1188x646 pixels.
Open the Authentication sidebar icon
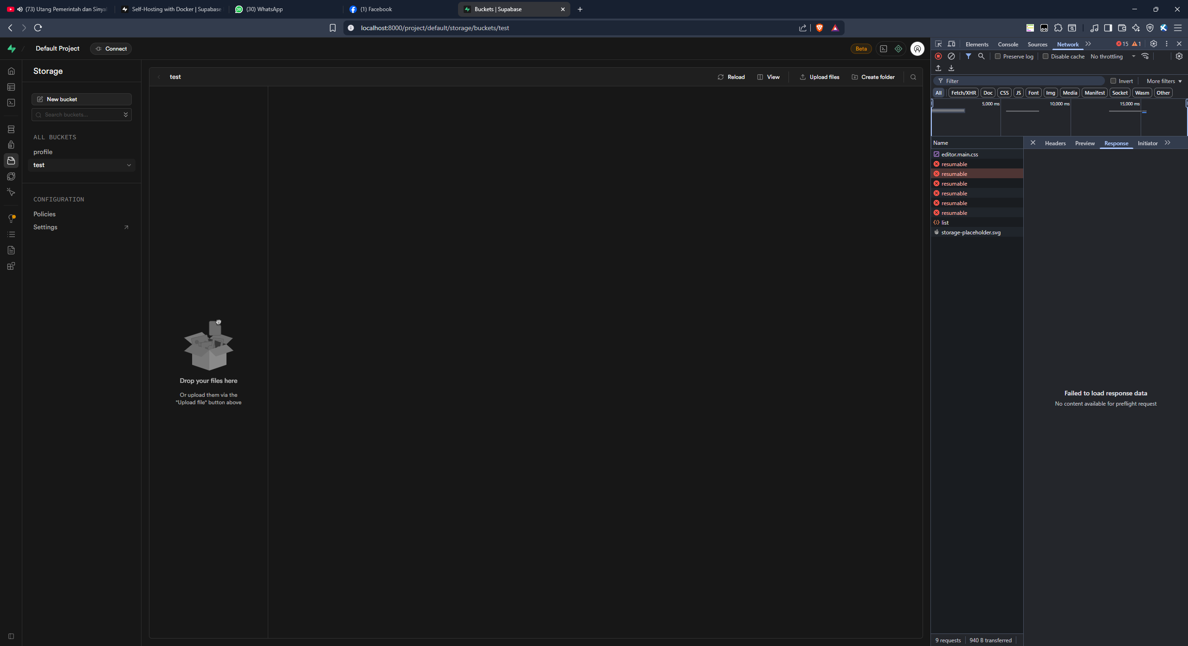[11, 145]
